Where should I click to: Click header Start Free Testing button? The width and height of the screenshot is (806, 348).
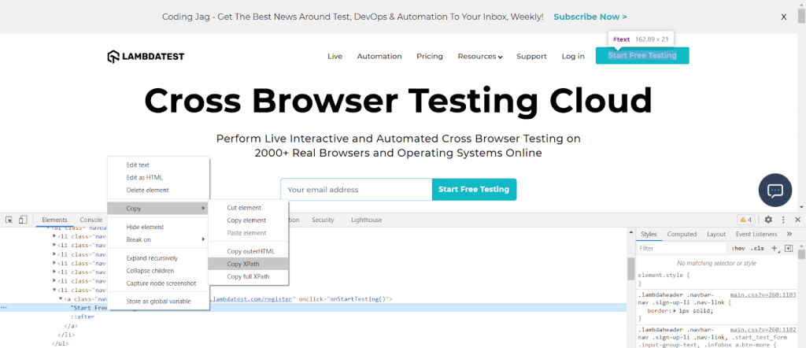pyautogui.click(x=642, y=56)
